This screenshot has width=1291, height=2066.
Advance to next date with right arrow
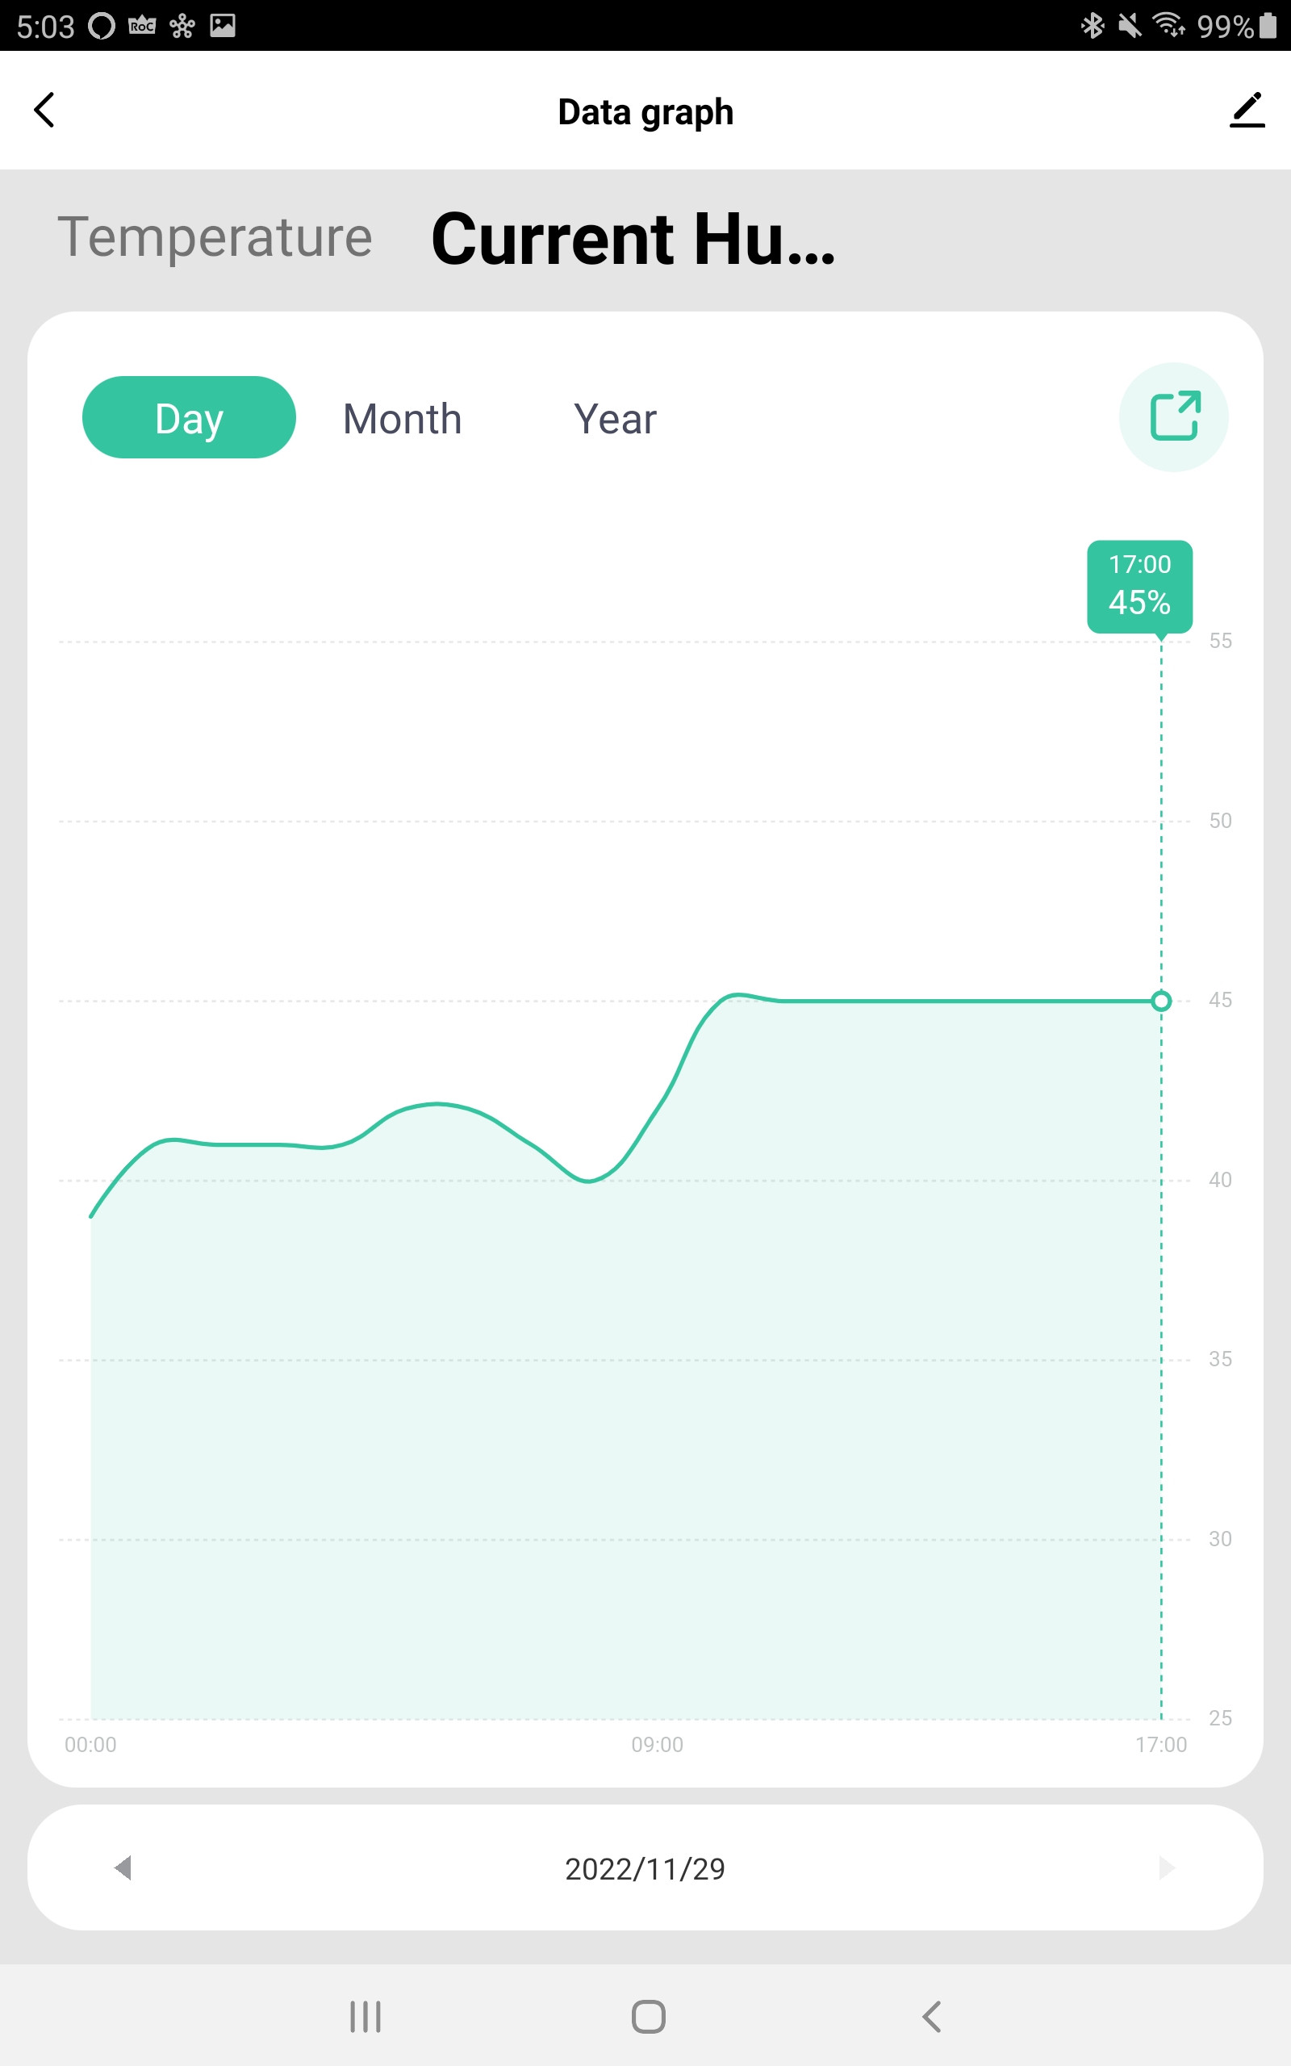(x=1167, y=1867)
